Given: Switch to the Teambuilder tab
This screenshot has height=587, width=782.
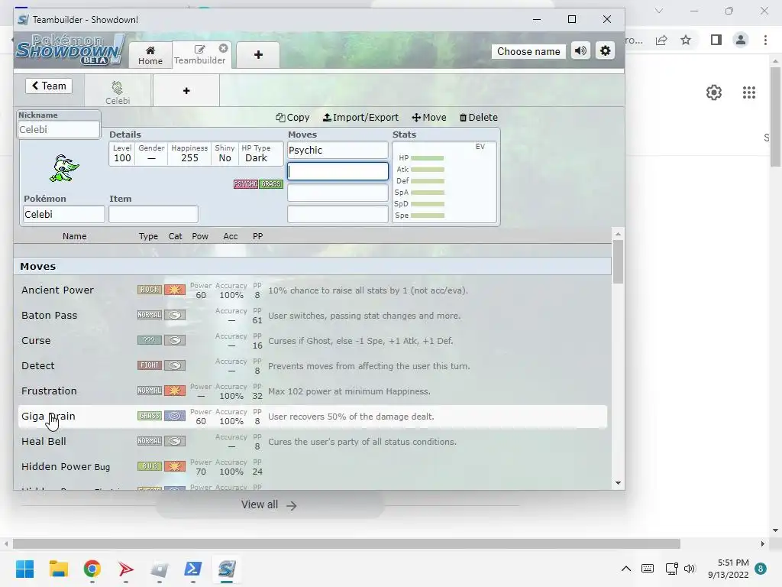Looking at the screenshot, I should click(x=199, y=55).
